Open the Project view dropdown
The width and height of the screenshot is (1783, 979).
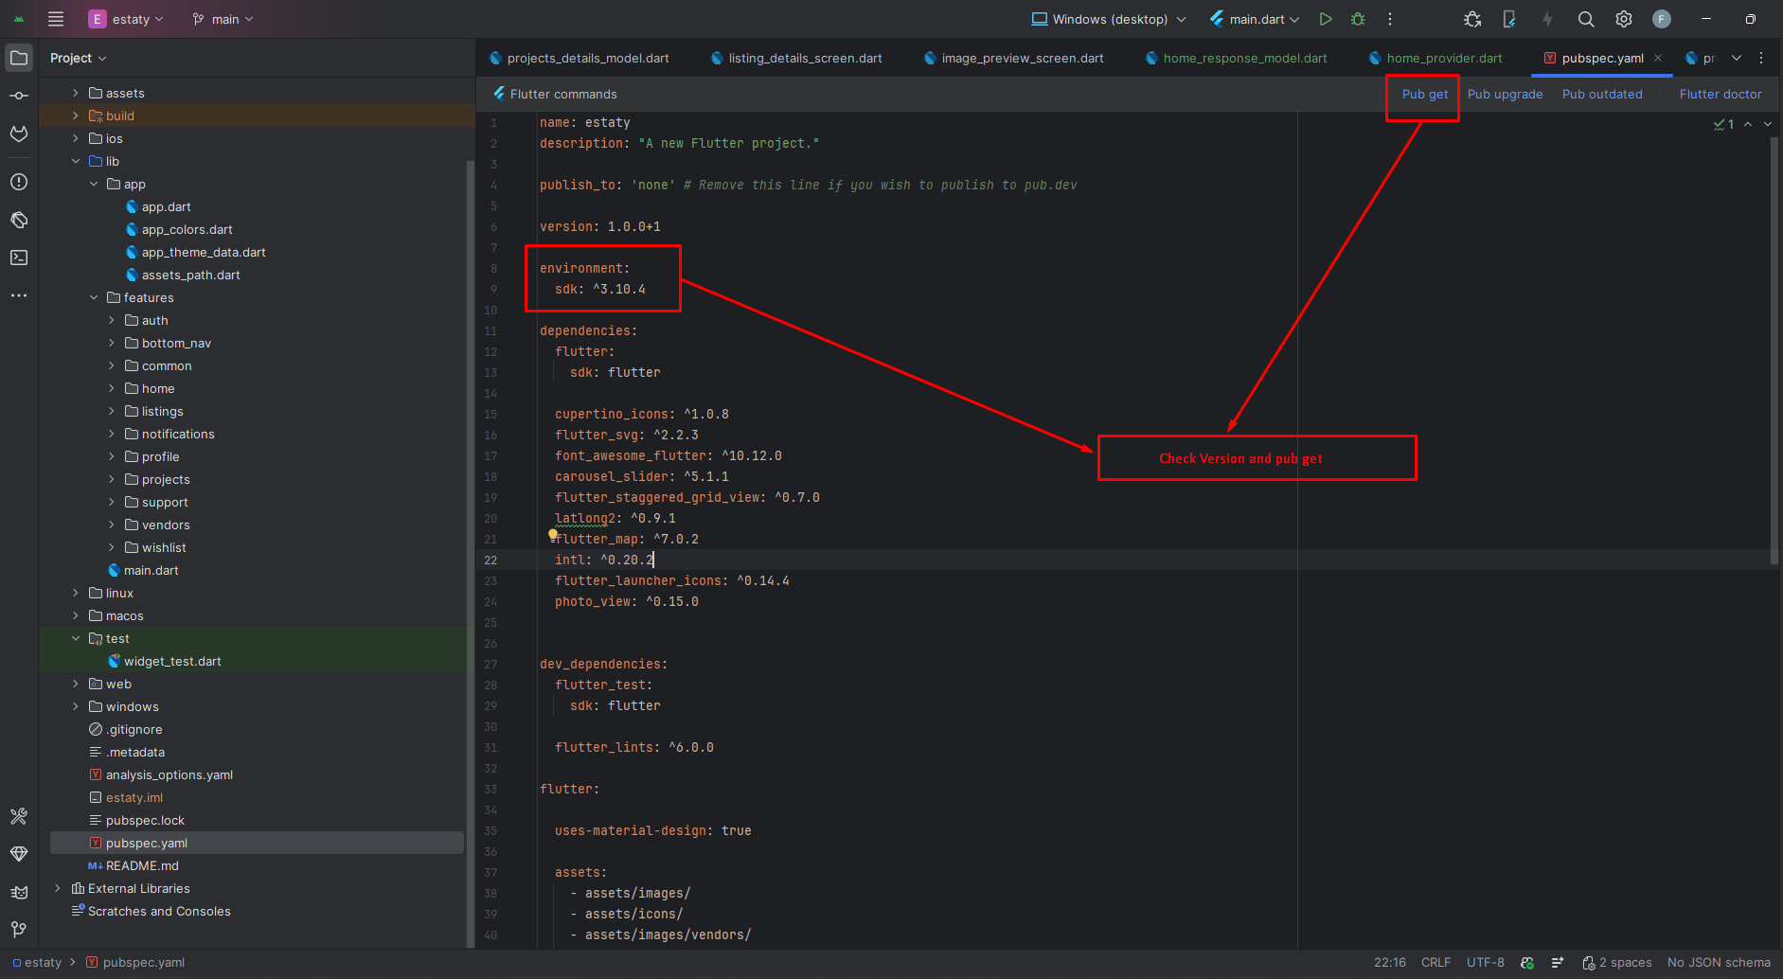(79, 58)
